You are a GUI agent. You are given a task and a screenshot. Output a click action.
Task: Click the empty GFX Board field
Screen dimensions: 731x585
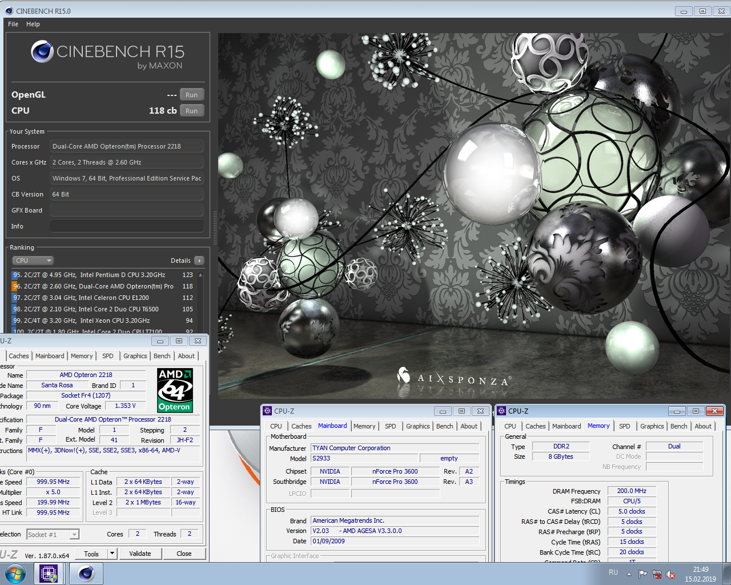click(127, 210)
